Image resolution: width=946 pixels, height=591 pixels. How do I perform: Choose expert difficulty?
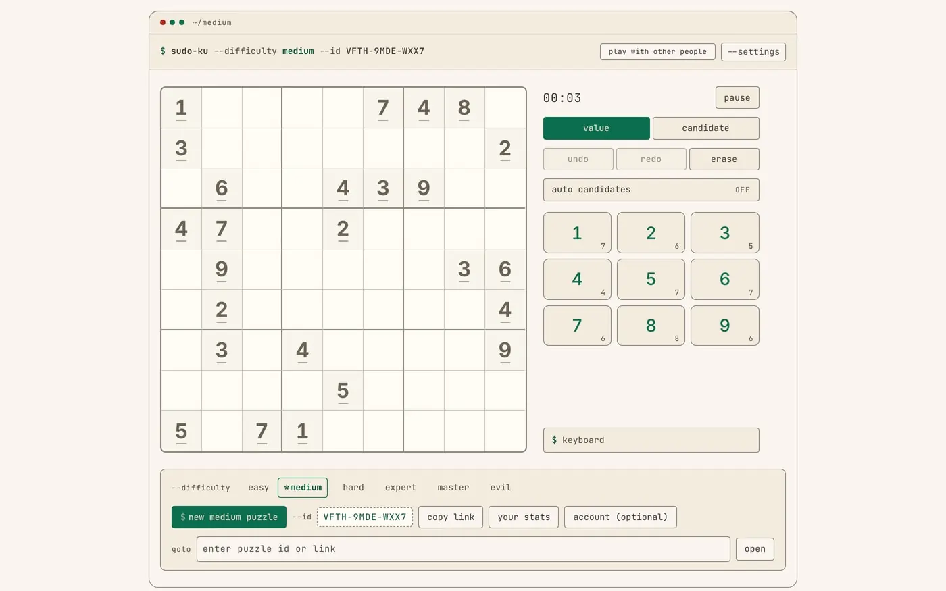click(x=401, y=488)
